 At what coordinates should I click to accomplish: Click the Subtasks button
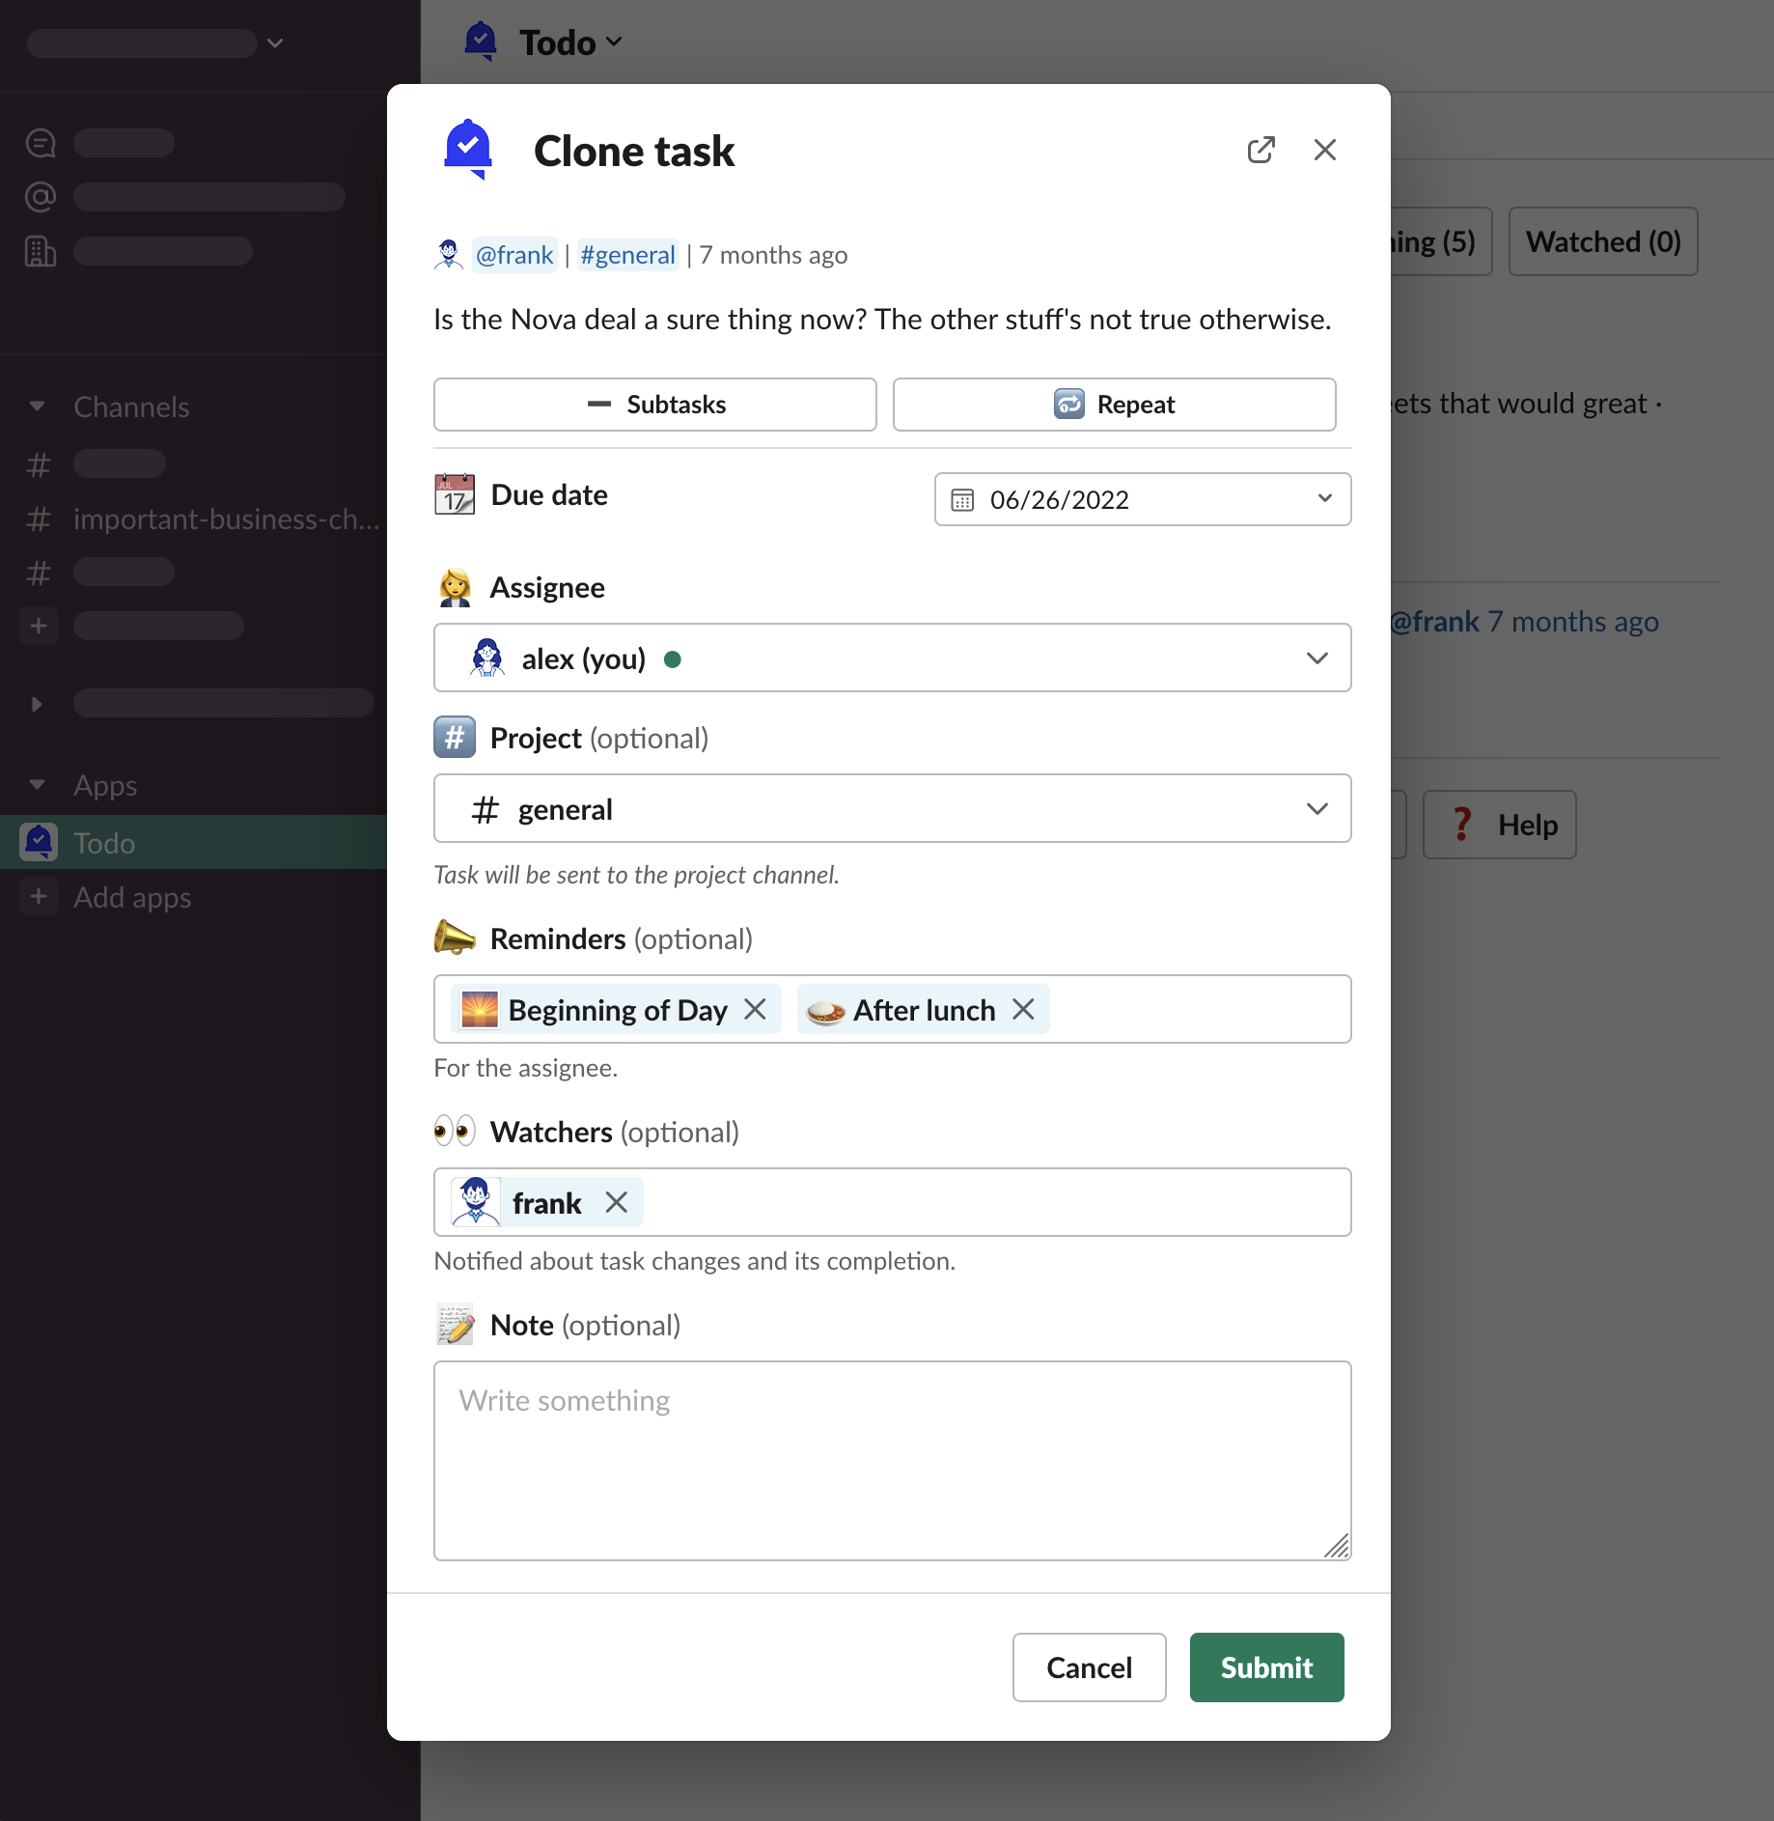(654, 405)
